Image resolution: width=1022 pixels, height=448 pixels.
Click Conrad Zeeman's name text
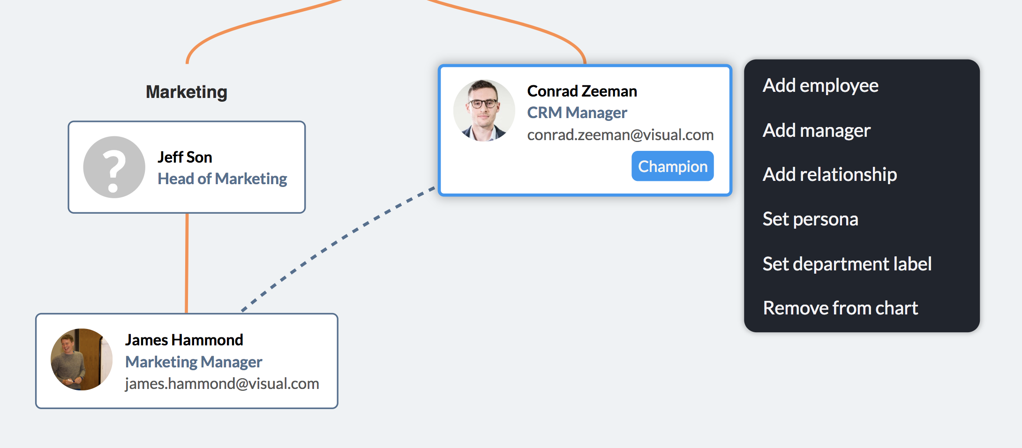(x=582, y=91)
